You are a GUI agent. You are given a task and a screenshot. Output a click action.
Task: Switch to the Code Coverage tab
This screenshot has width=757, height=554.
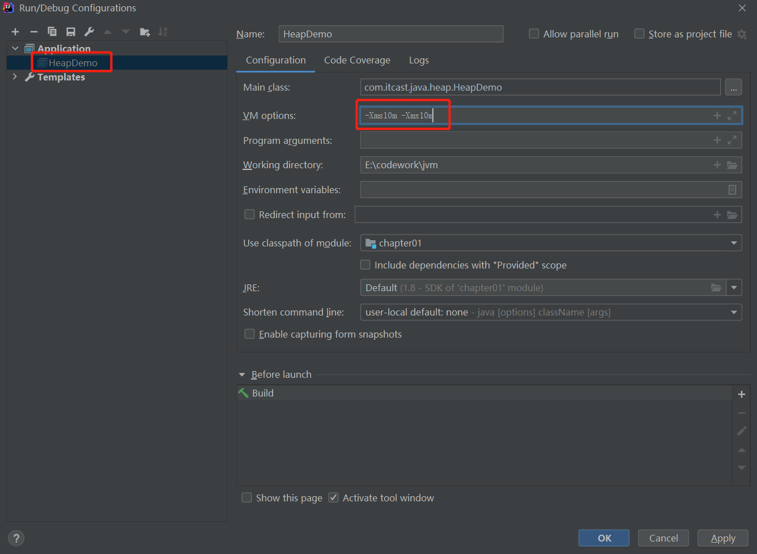point(357,60)
